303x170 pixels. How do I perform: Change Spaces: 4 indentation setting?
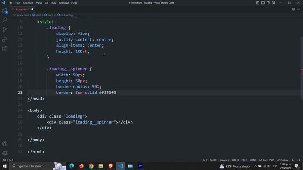coord(224,160)
